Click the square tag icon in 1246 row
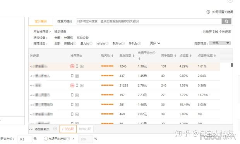Image resolution: width=240 pixels, height=144 pixels. pyautogui.click(x=82, y=66)
